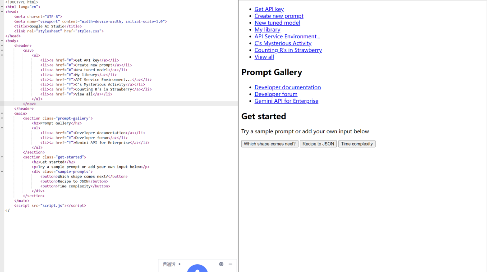Viewport: 487px width, 272px height.
Task: Collapse the get-started section fold arrow
Action: (x=2, y=157)
